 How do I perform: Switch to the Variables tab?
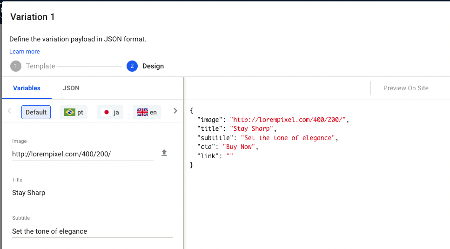pyautogui.click(x=27, y=88)
